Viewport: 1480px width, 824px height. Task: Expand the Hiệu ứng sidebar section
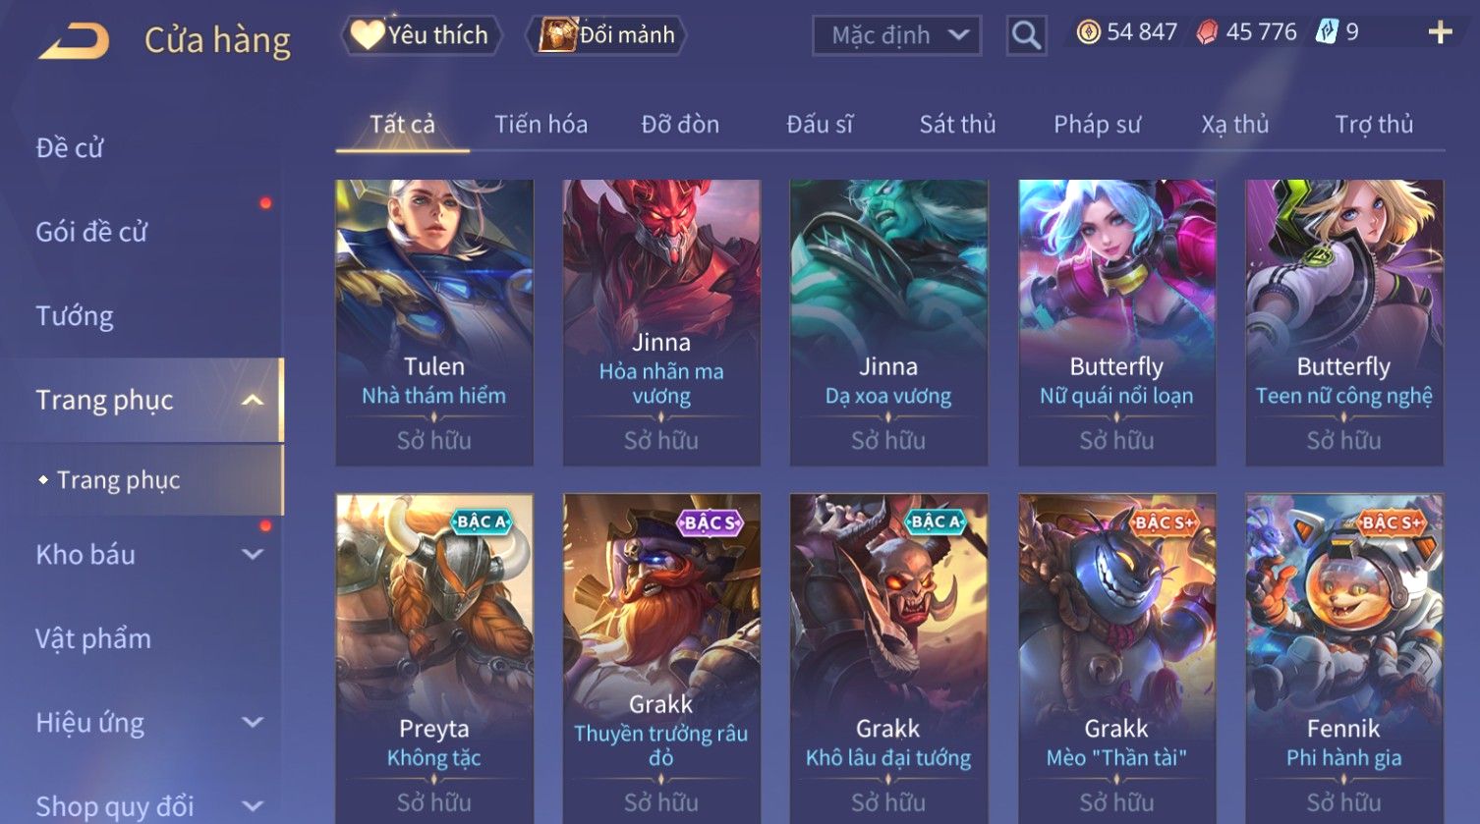click(x=253, y=723)
